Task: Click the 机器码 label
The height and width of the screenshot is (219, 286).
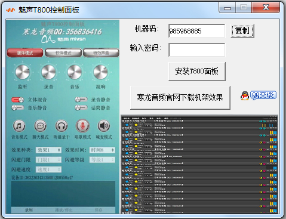Action: pos(147,29)
